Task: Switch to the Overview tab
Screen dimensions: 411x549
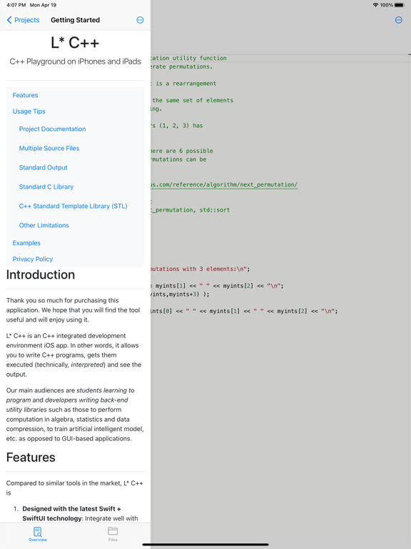Action: 38,534
